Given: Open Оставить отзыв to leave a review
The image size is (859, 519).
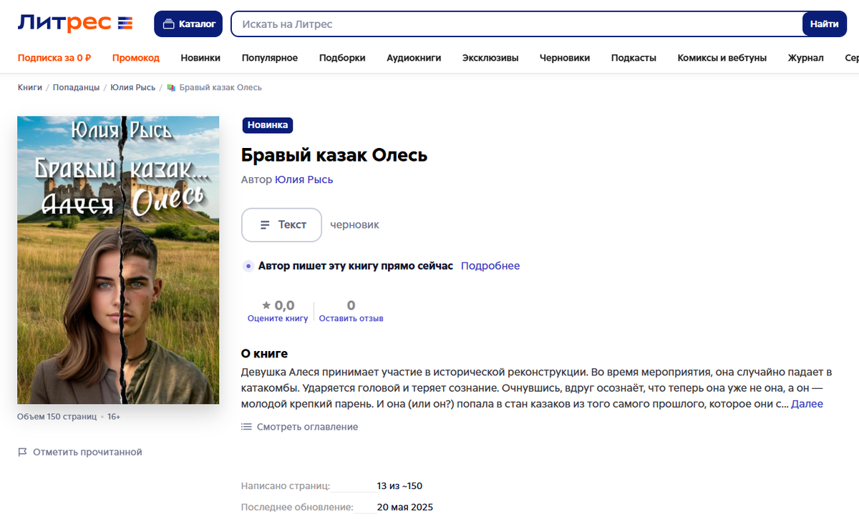Looking at the screenshot, I should (351, 319).
